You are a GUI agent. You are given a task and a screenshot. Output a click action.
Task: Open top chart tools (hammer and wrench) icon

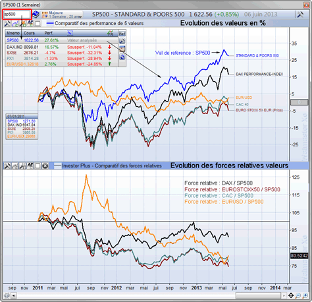tap(7, 23)
